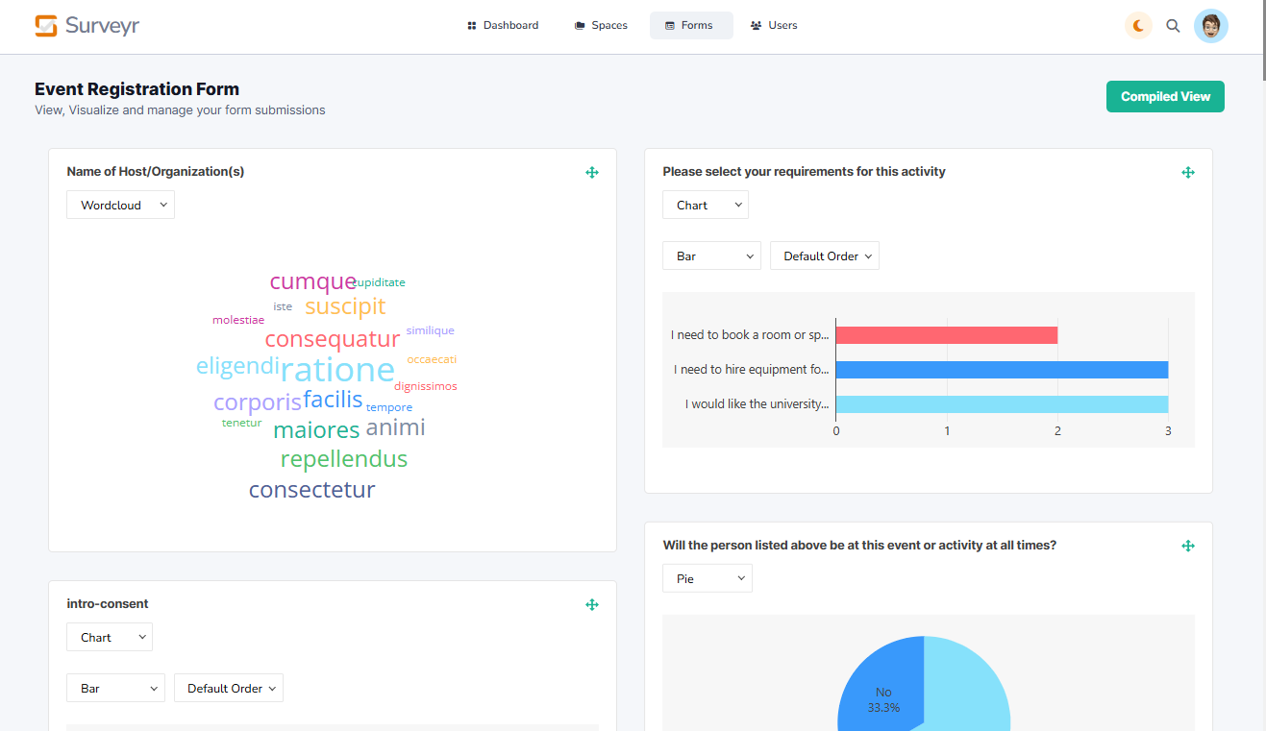The width and height of the screenshot is (1266, 731).
Task: Open Spaces in top navigation
Action: pyautogui.click(x=601, y=26)
